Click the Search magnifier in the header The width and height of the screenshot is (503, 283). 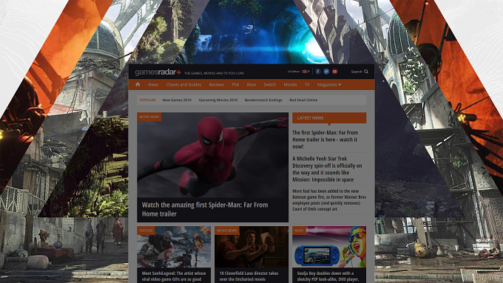(366, 72)
